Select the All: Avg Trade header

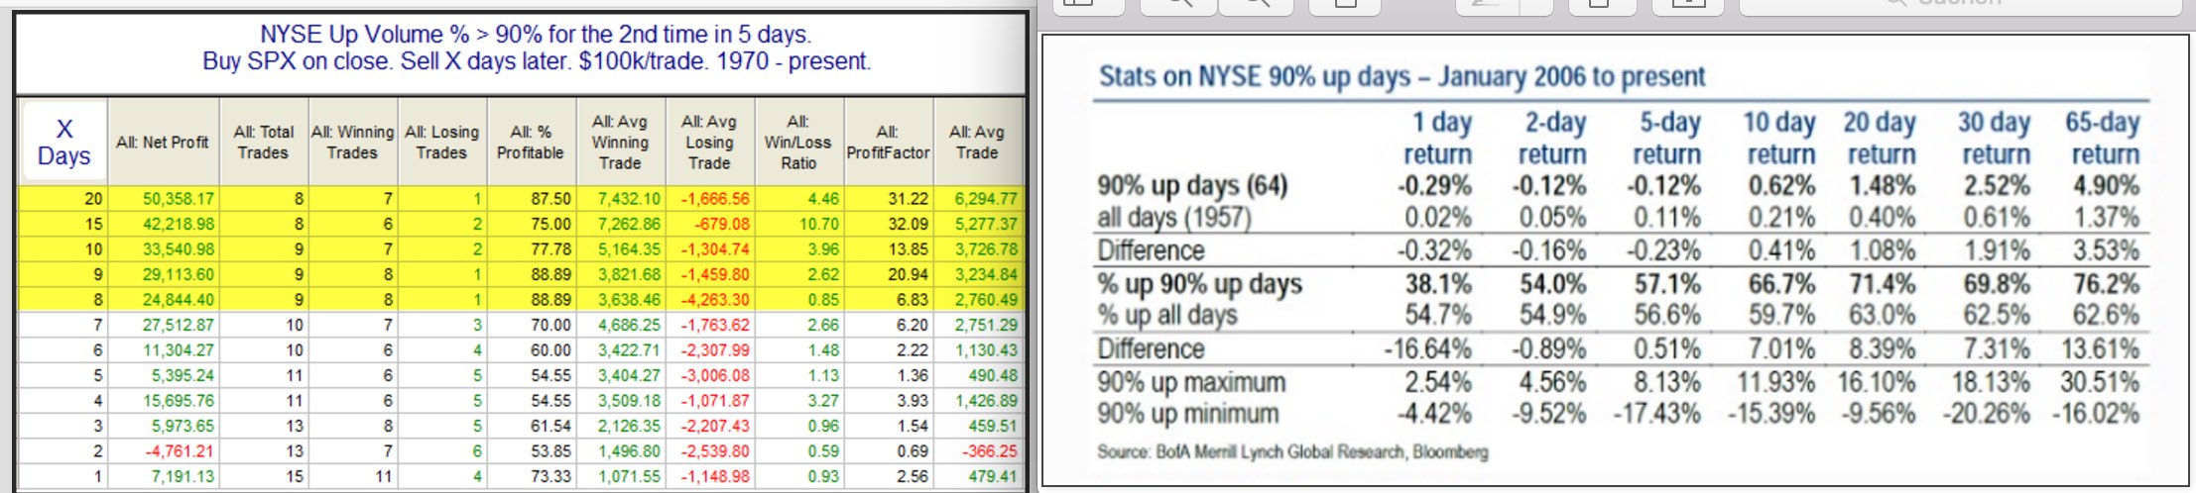[977, 143]
